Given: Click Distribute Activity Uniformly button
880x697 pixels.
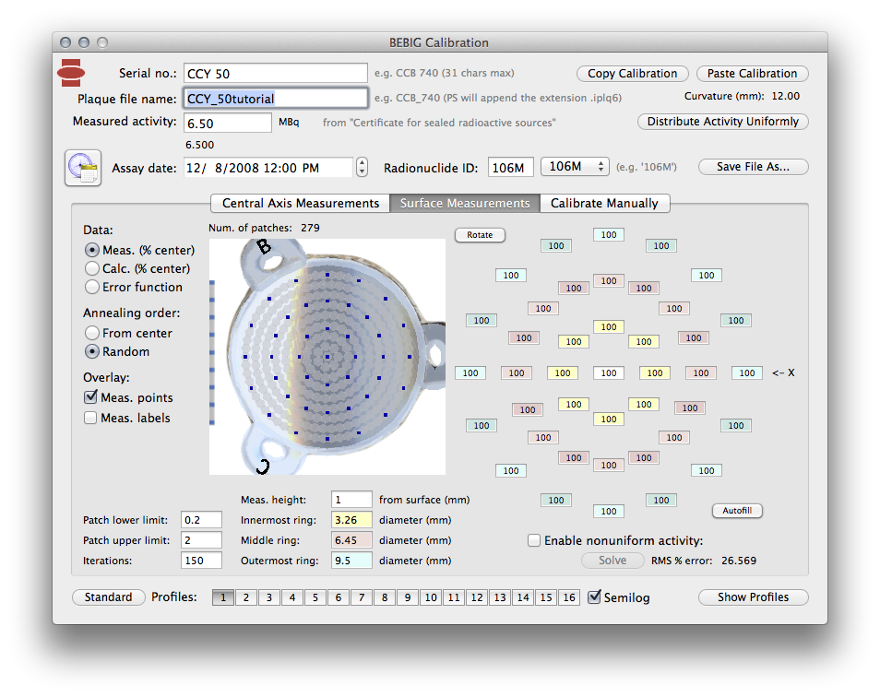Looking at the screenshot, I should click(x=723, y=122).
